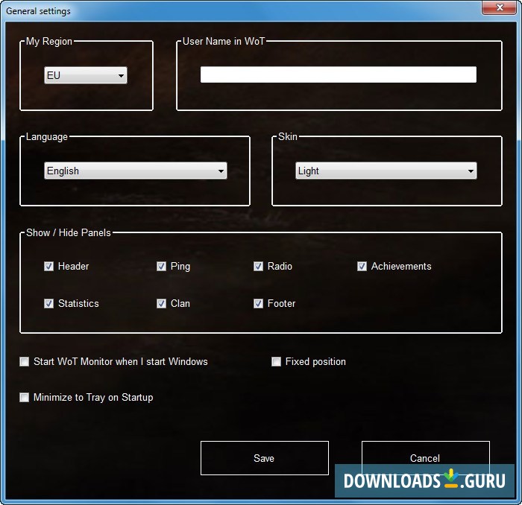
Task: Uncheck the Ping panel checkbox
Action: (x=162, y=267)
